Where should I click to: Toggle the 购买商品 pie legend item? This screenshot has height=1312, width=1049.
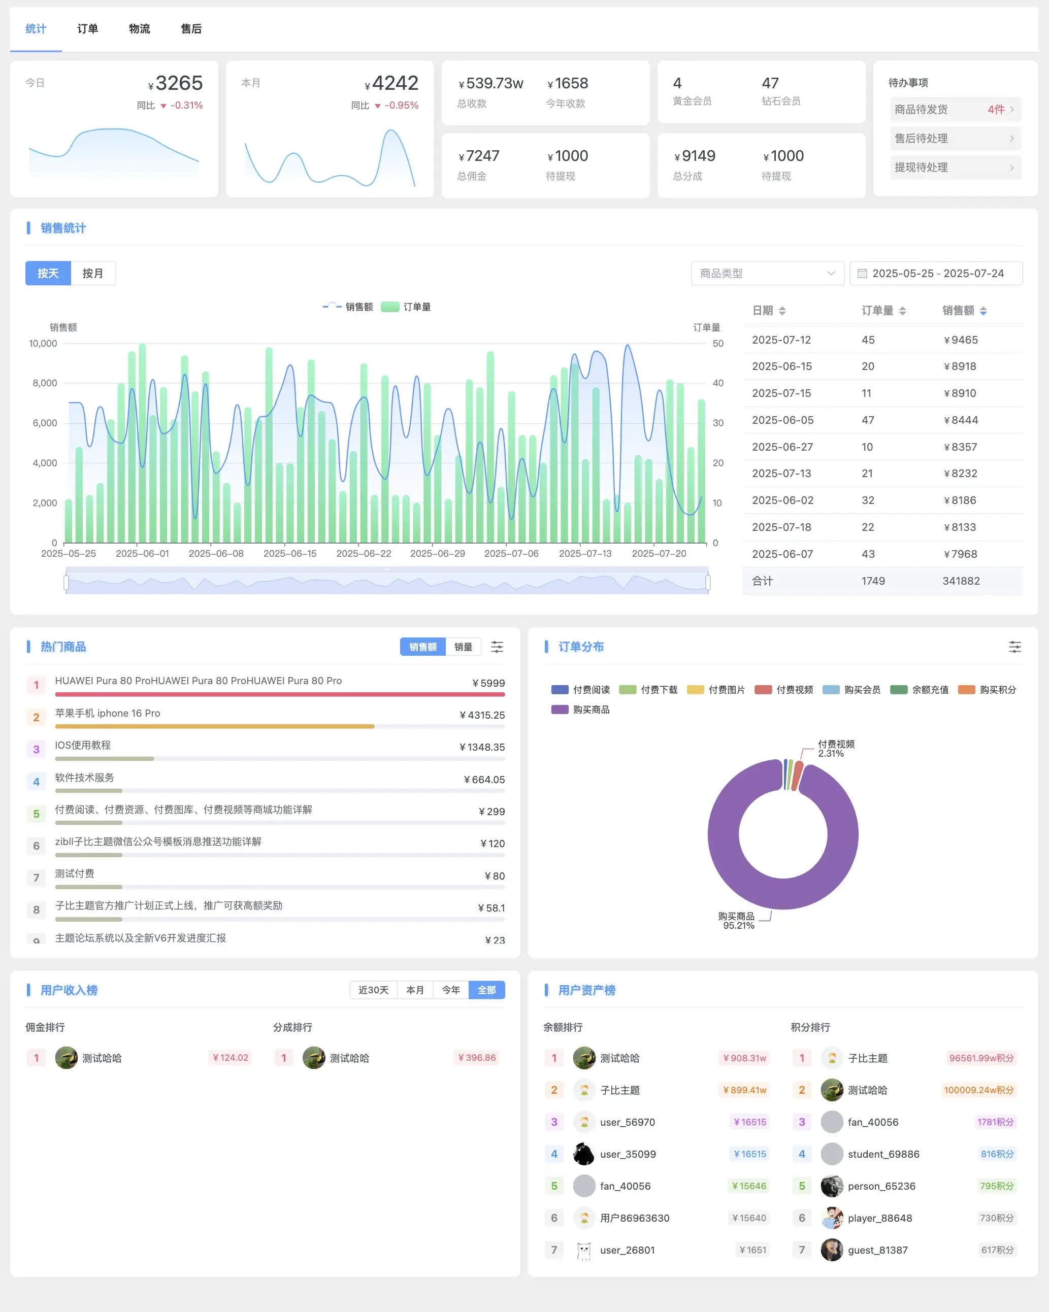click(x=580, y=710)
